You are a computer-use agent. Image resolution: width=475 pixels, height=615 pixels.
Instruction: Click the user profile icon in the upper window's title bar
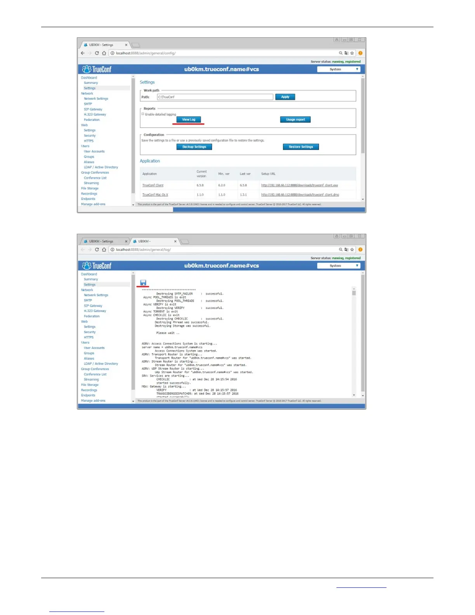[337, 40]
